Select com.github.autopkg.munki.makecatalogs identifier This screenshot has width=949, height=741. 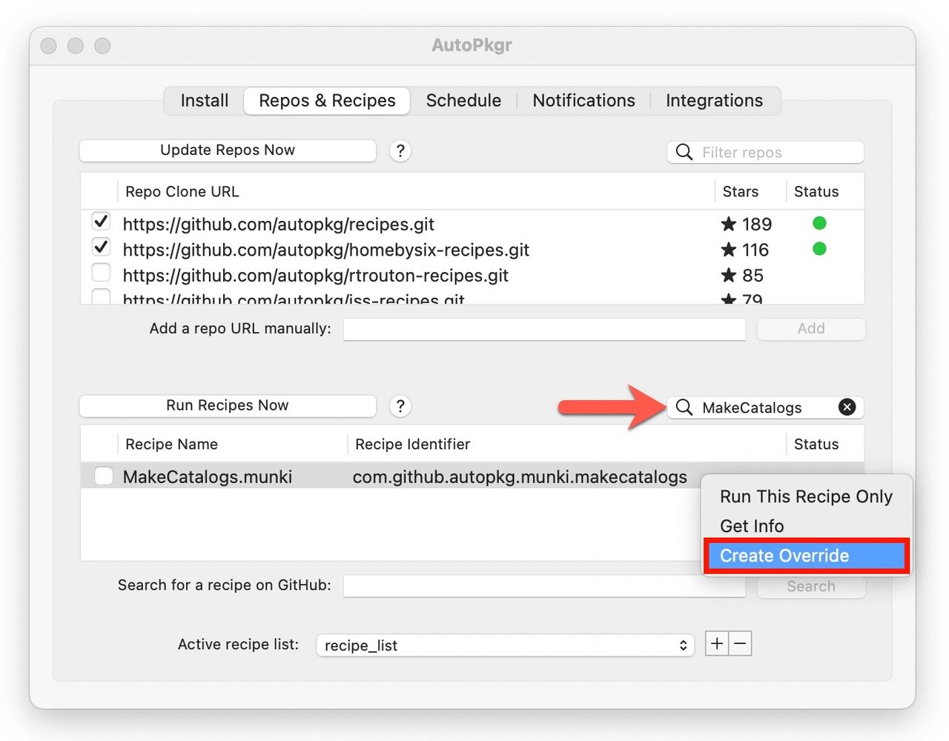tap(520, 477)
